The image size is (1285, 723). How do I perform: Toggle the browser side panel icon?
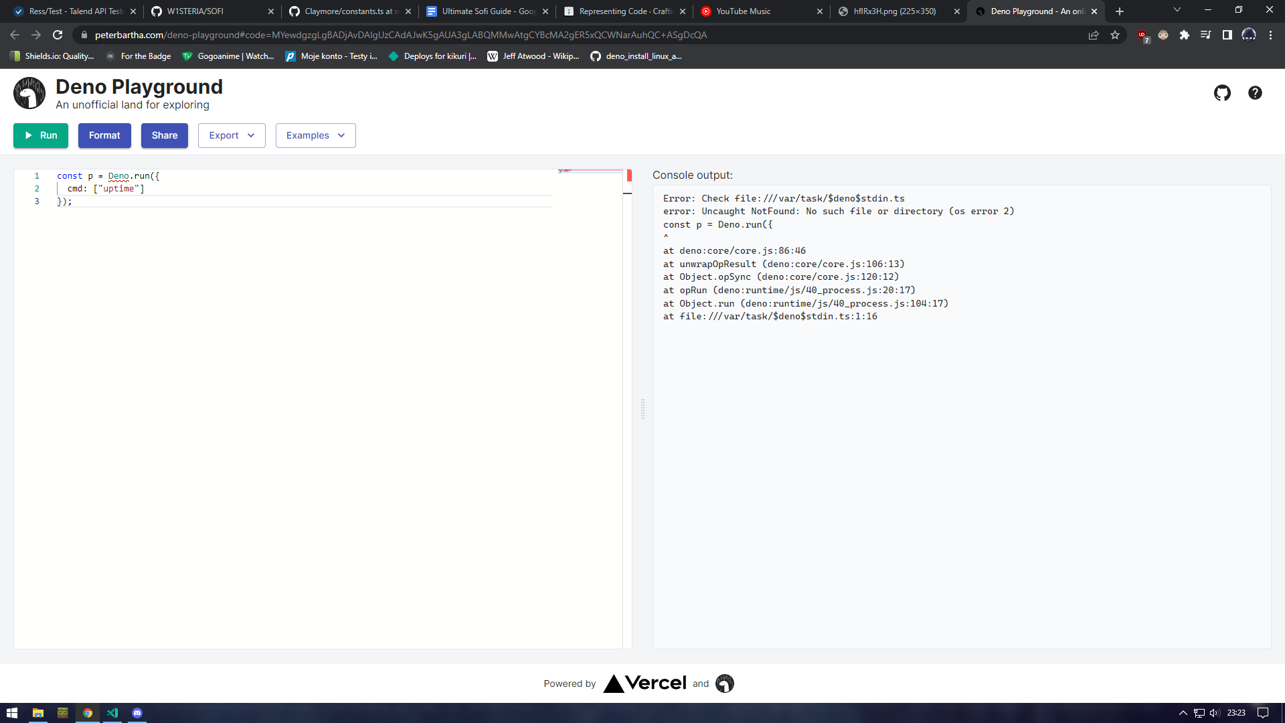click(x=1227, y=35)
